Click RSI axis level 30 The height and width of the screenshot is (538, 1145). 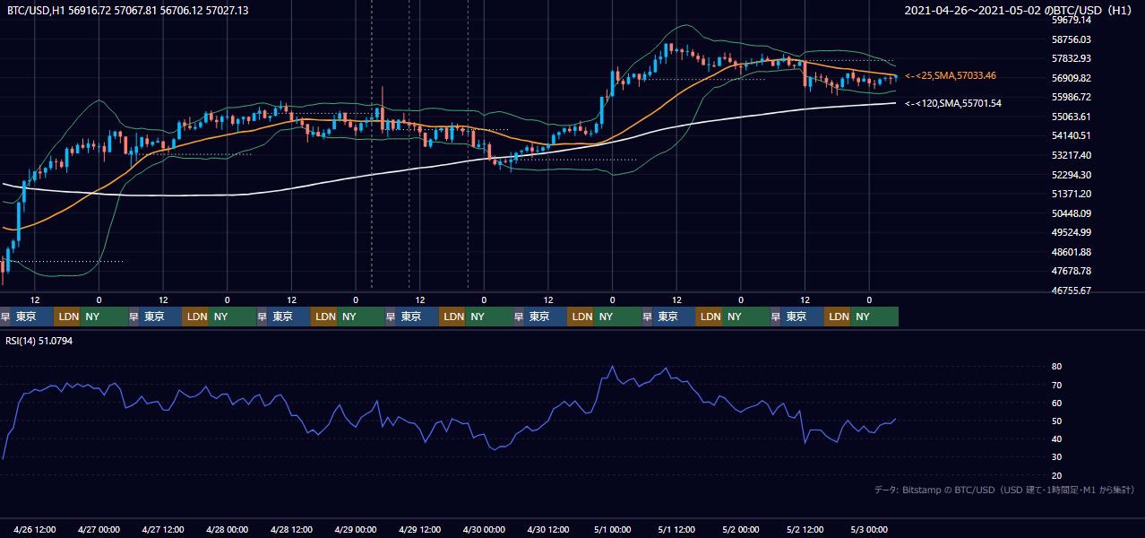1057,456
